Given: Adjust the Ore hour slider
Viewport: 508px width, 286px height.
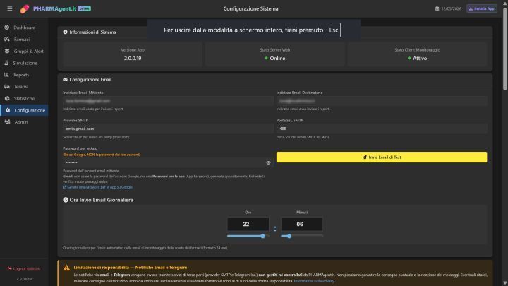Looking at the screenshot, I should (248, 236).
